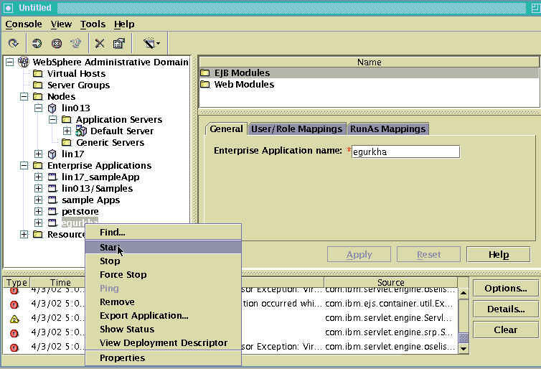Click the petstore application icon
This screenshot has width=541, height=369.
pyautogui.click(x=52, y=211)
